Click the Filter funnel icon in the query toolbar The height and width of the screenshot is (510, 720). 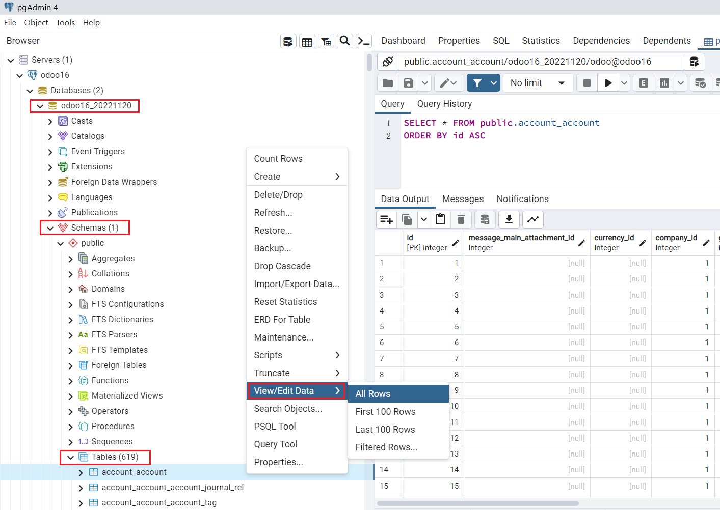pyautogui.click(x=477, y=83)
